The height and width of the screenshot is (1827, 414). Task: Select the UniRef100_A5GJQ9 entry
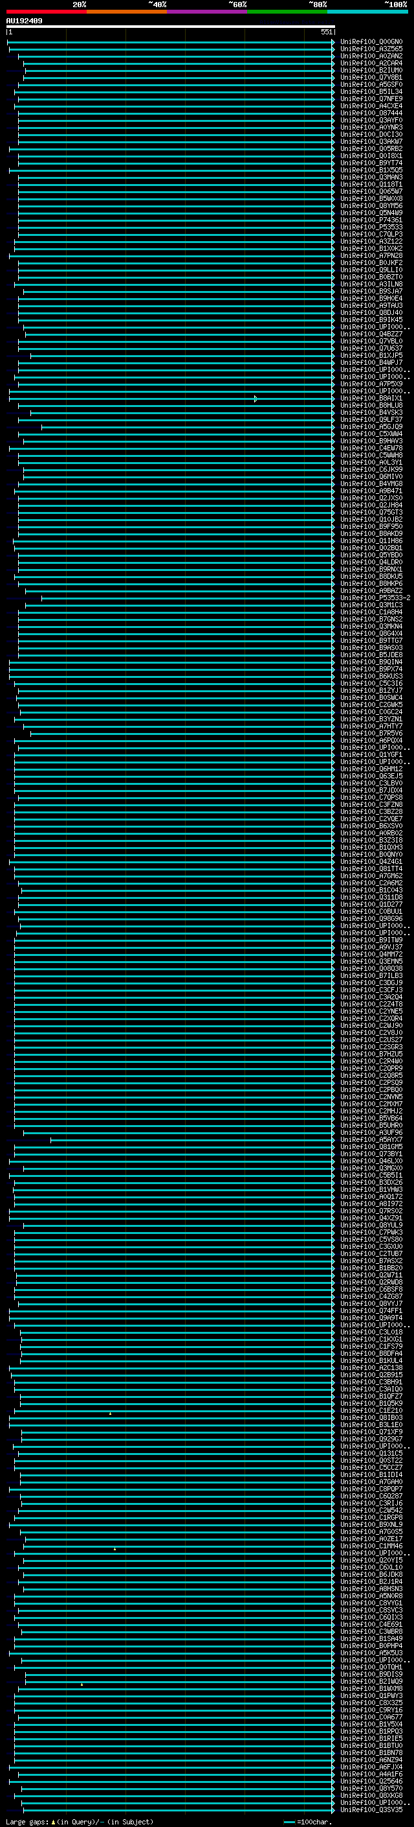[371, 427]
